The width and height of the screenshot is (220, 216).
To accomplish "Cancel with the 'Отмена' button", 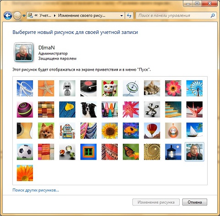I will 195,202.
